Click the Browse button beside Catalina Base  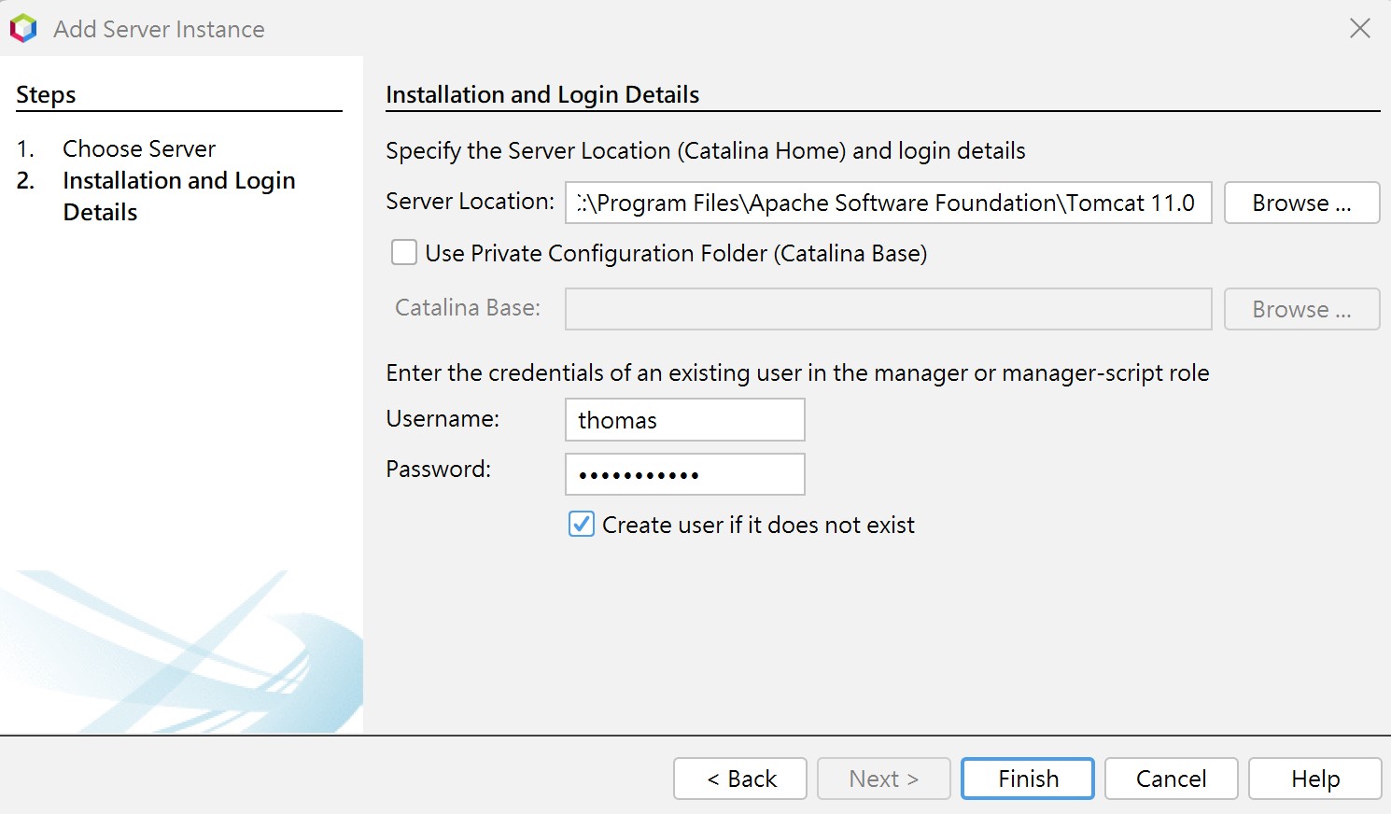click(x=1301, y=309)
